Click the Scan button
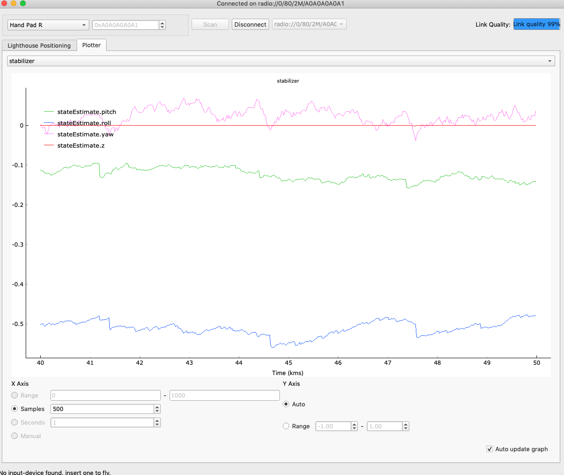Viewport: 564px width, 475px height. [210, 25]
